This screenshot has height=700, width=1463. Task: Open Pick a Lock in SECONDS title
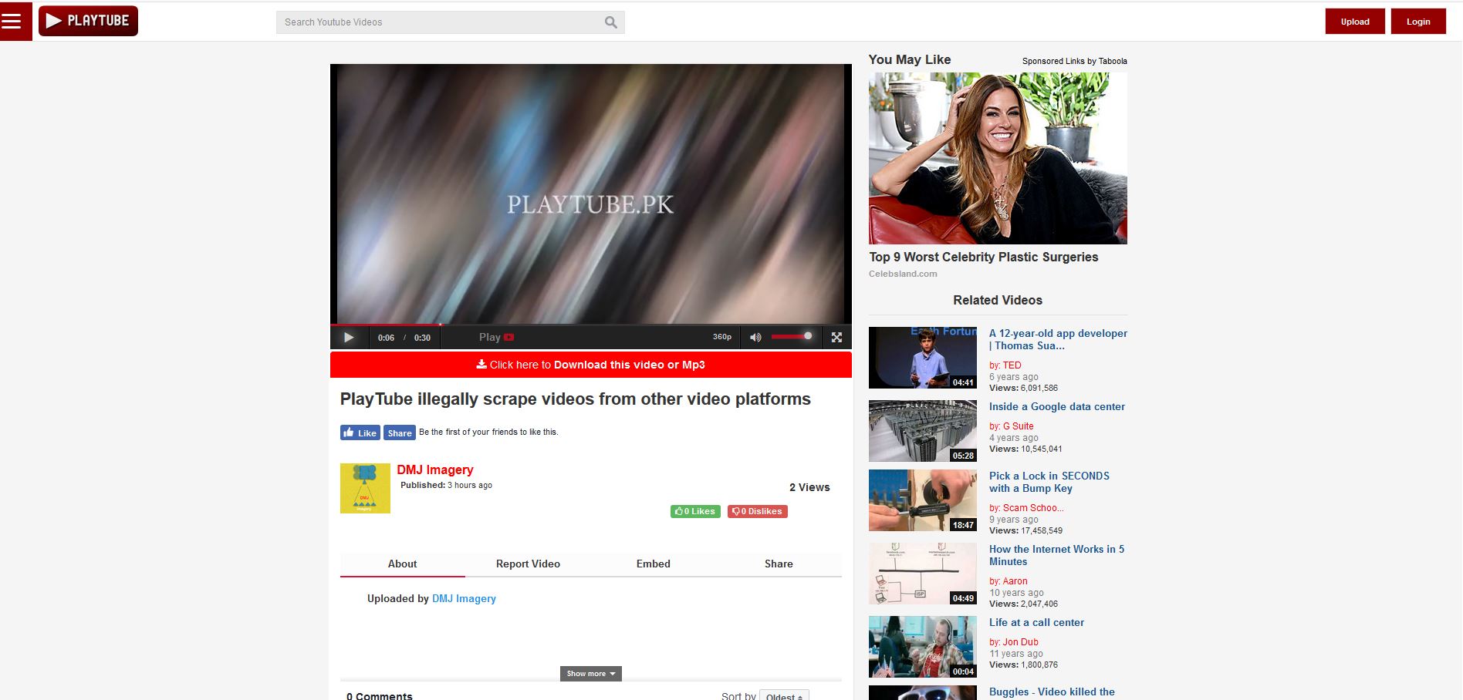[1049, 482]
